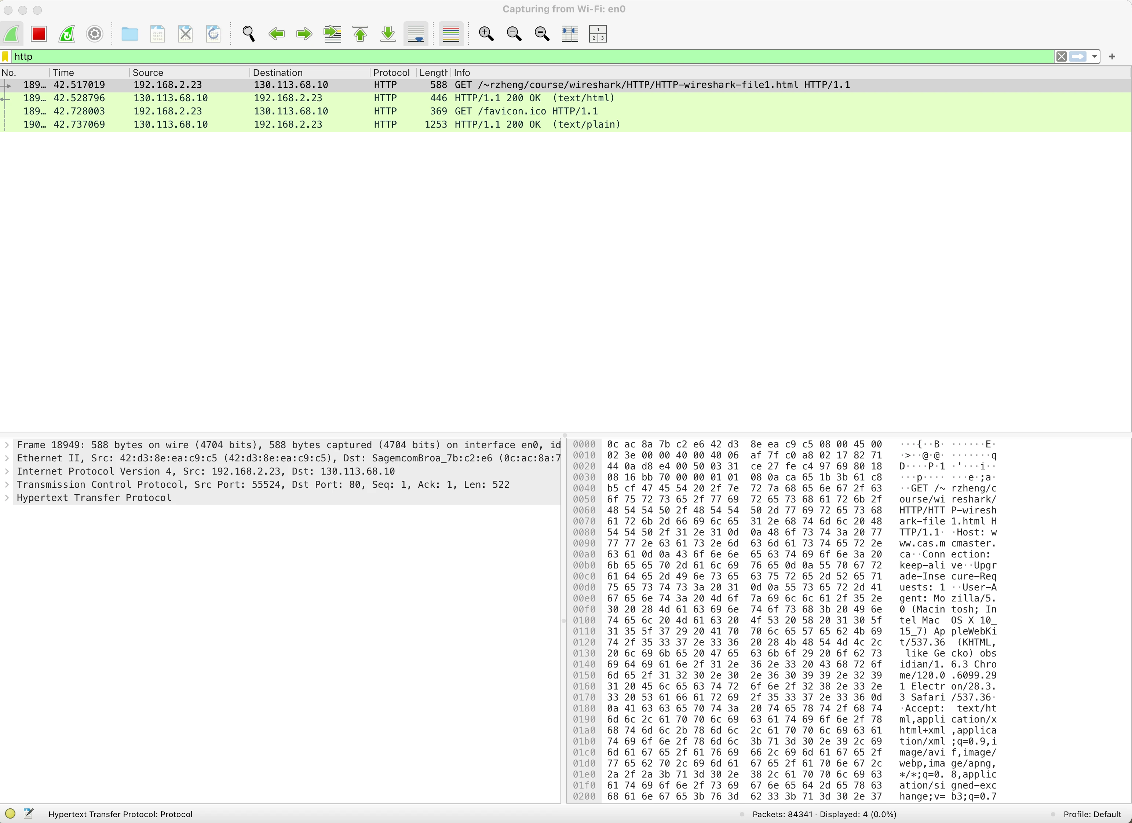The image size is (1132, 823).
Task: Select the 200 OK (text/html) packet
Action: [x=566, y=98]
